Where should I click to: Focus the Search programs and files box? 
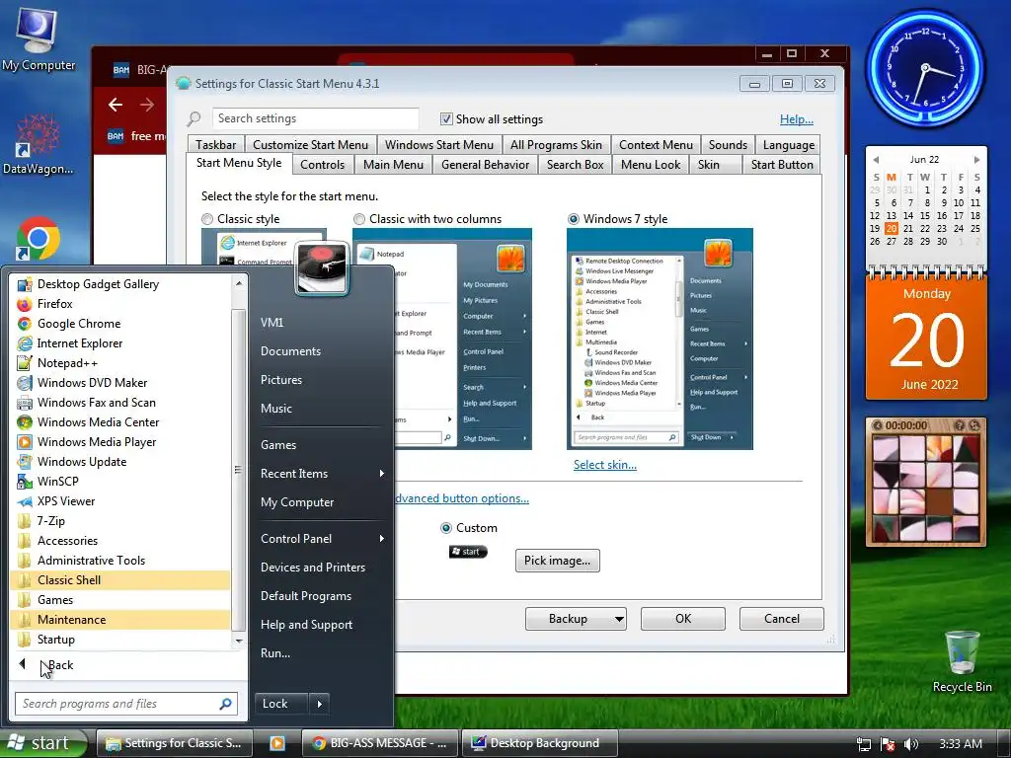click(126, 704)
